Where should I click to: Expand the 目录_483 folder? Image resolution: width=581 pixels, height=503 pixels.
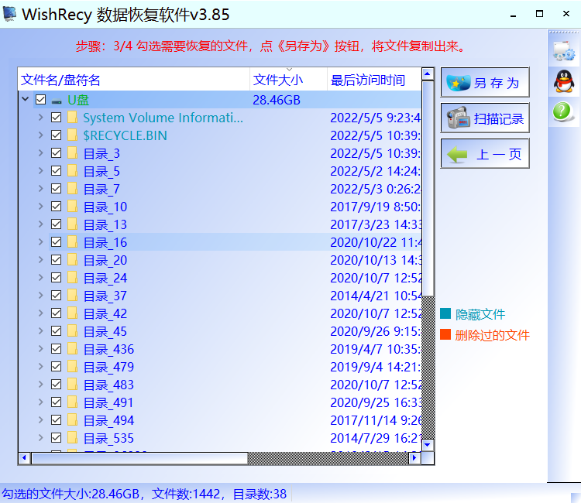41,384
